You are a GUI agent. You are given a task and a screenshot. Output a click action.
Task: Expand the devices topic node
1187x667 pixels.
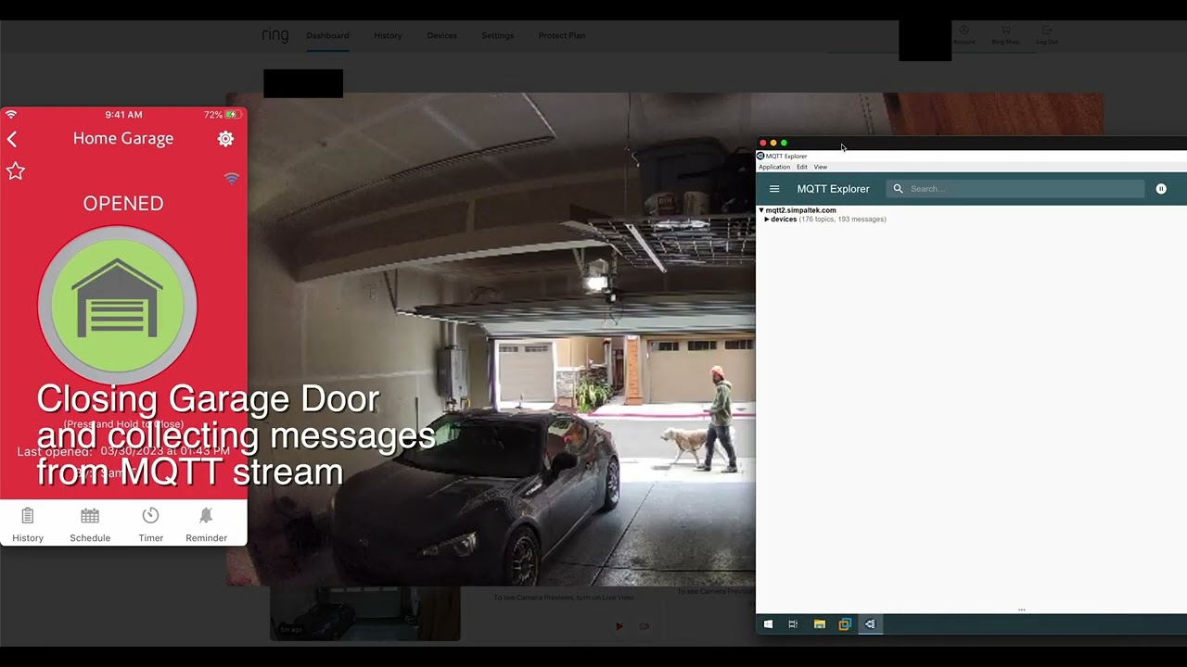coord(767,220)
